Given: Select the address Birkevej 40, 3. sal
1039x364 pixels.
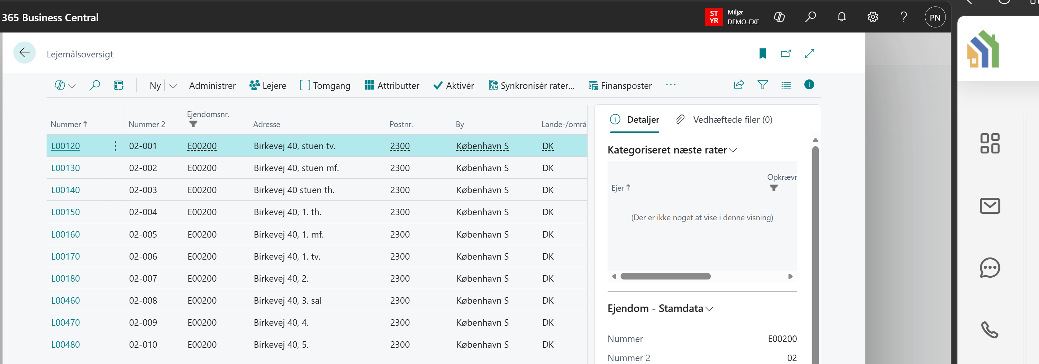Looking at the screenshot, I should (x=288, y=300).
